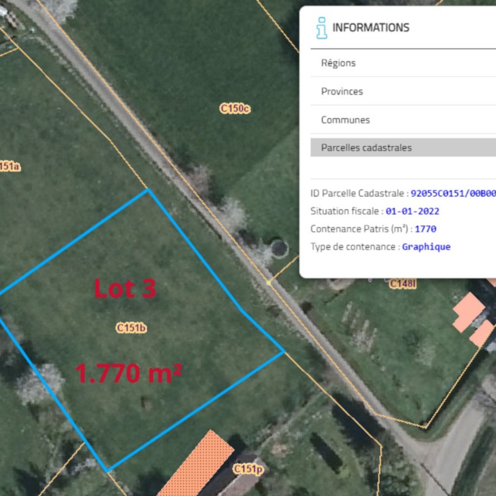Select parcel label C151b inside Lot 3
The width and height of the screenshot is (496, 496).
point(131,328)
